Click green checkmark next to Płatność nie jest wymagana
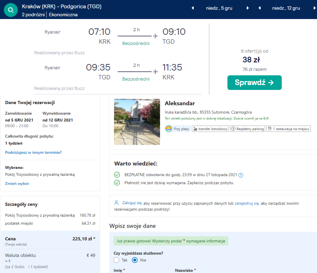This screenshot has height=273, width=317. coord(117,183)
